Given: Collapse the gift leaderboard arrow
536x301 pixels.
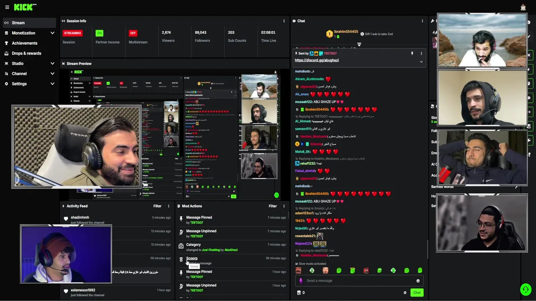Looking at the screenshot, I should [x=359, y=44].
